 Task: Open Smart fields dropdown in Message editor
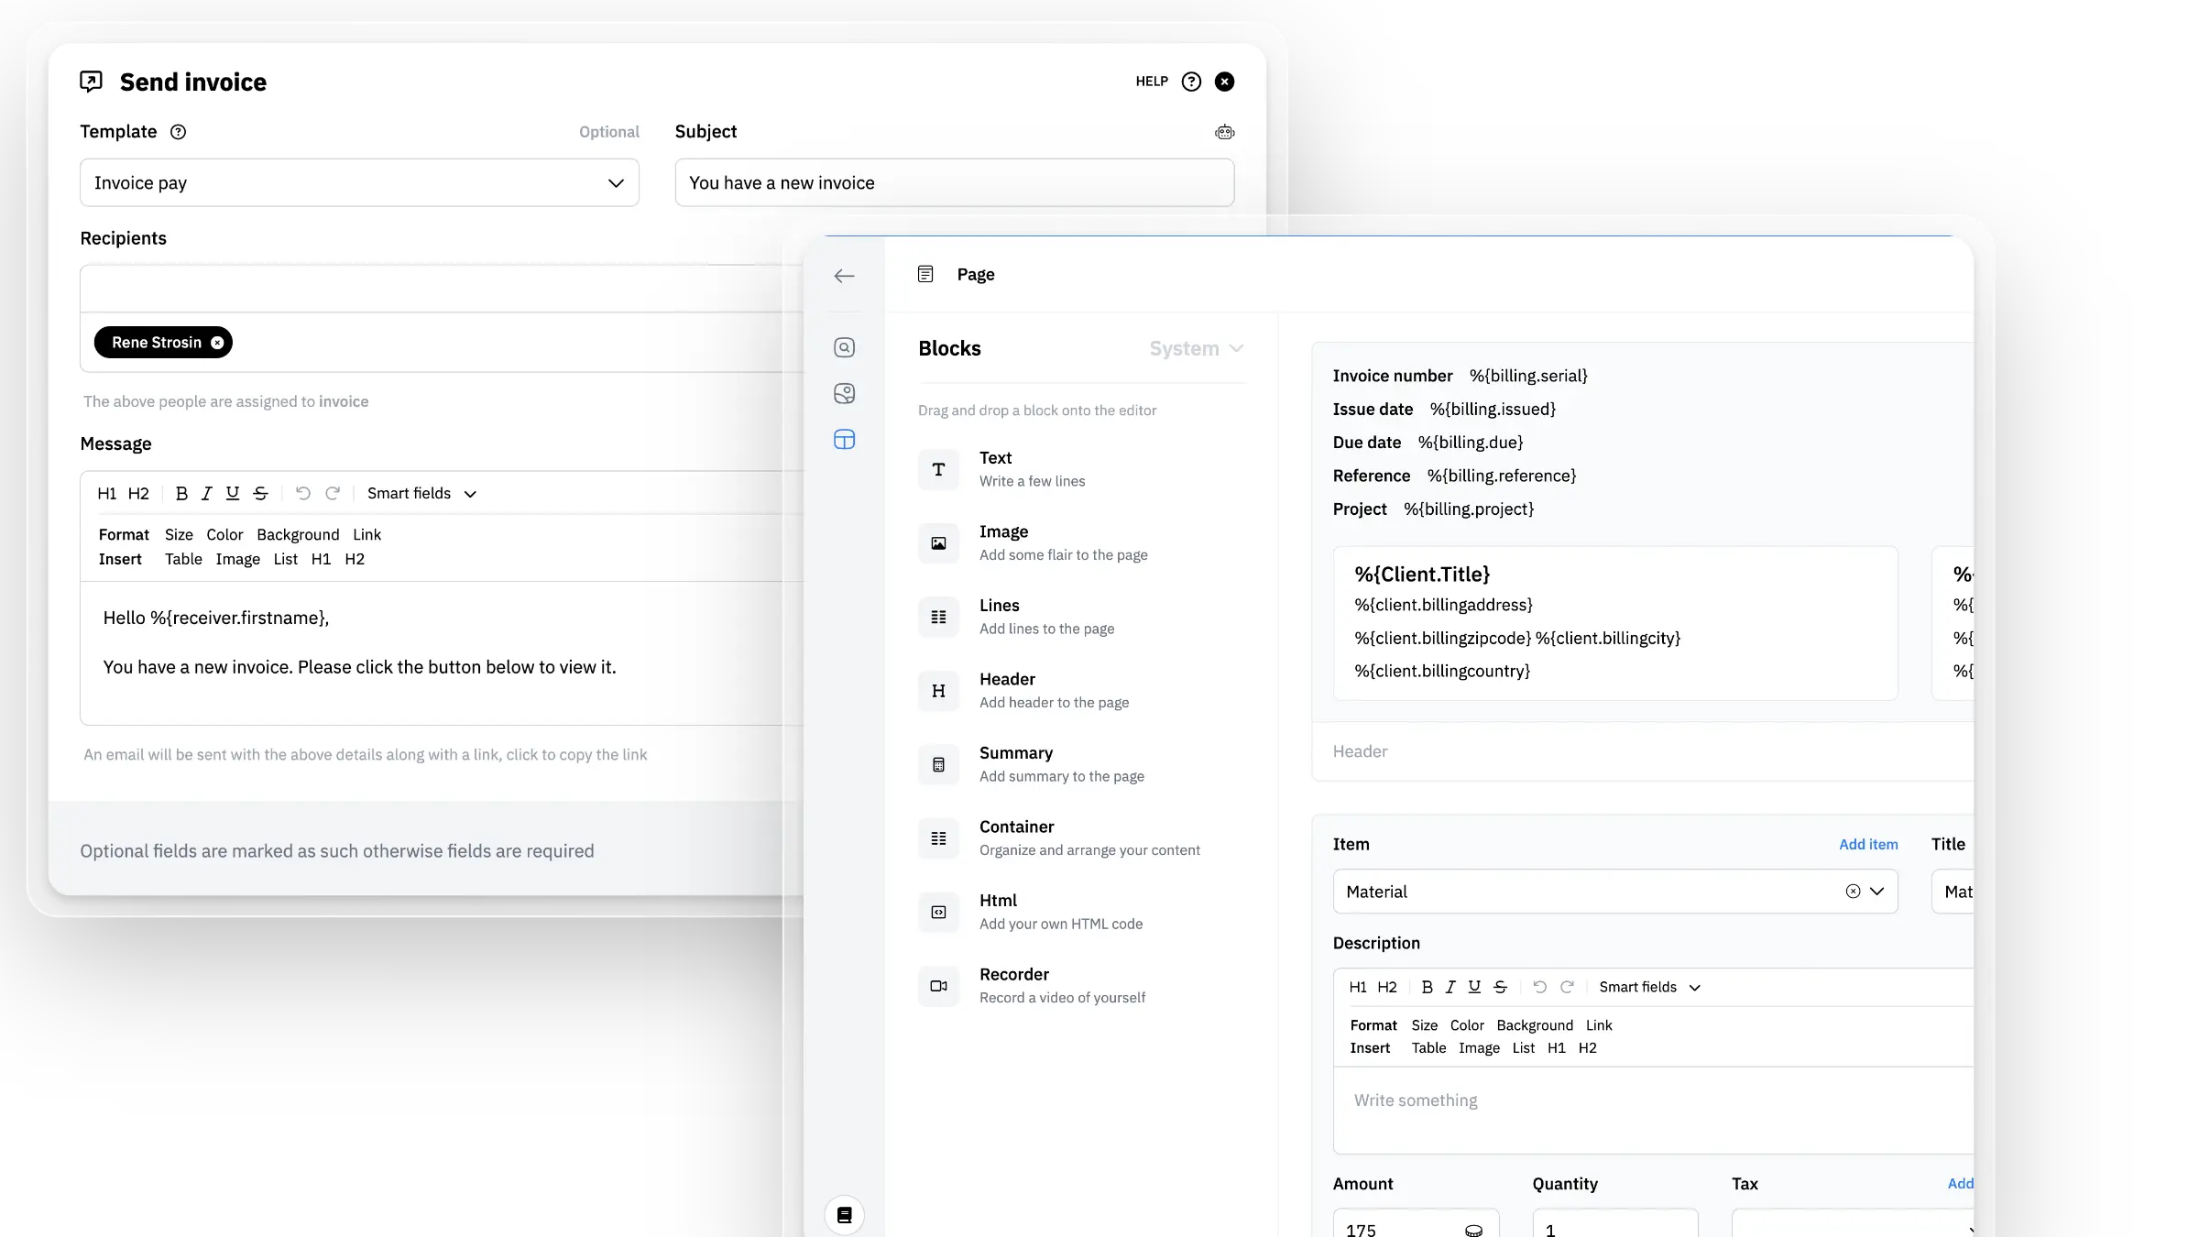click(x=421, y=494)
